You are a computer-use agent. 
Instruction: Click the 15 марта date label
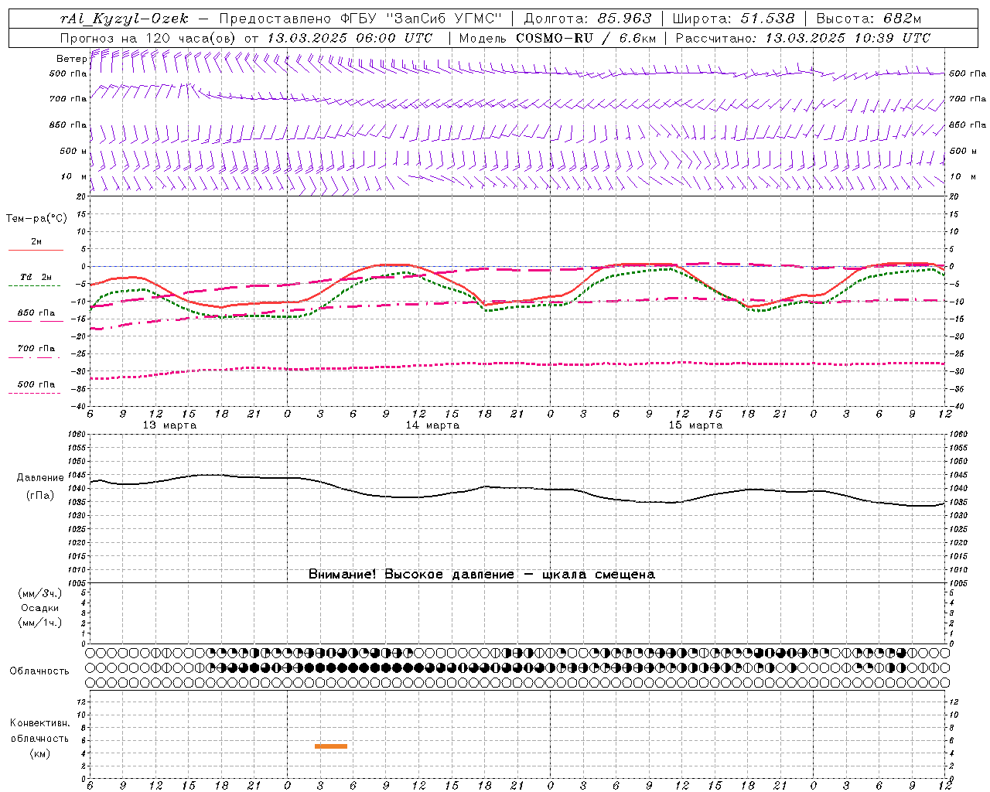(x=695, y=425)
